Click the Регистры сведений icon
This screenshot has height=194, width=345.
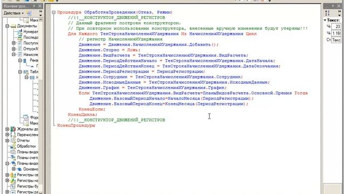13,175
